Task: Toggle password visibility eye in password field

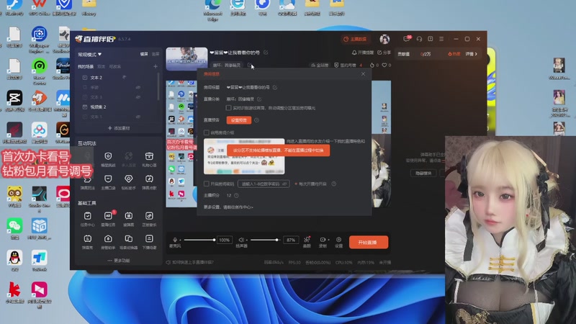Action: (x=284, y=184)
